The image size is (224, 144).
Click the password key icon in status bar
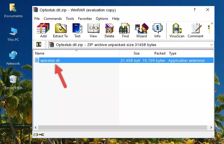click(x=41, y=135)
